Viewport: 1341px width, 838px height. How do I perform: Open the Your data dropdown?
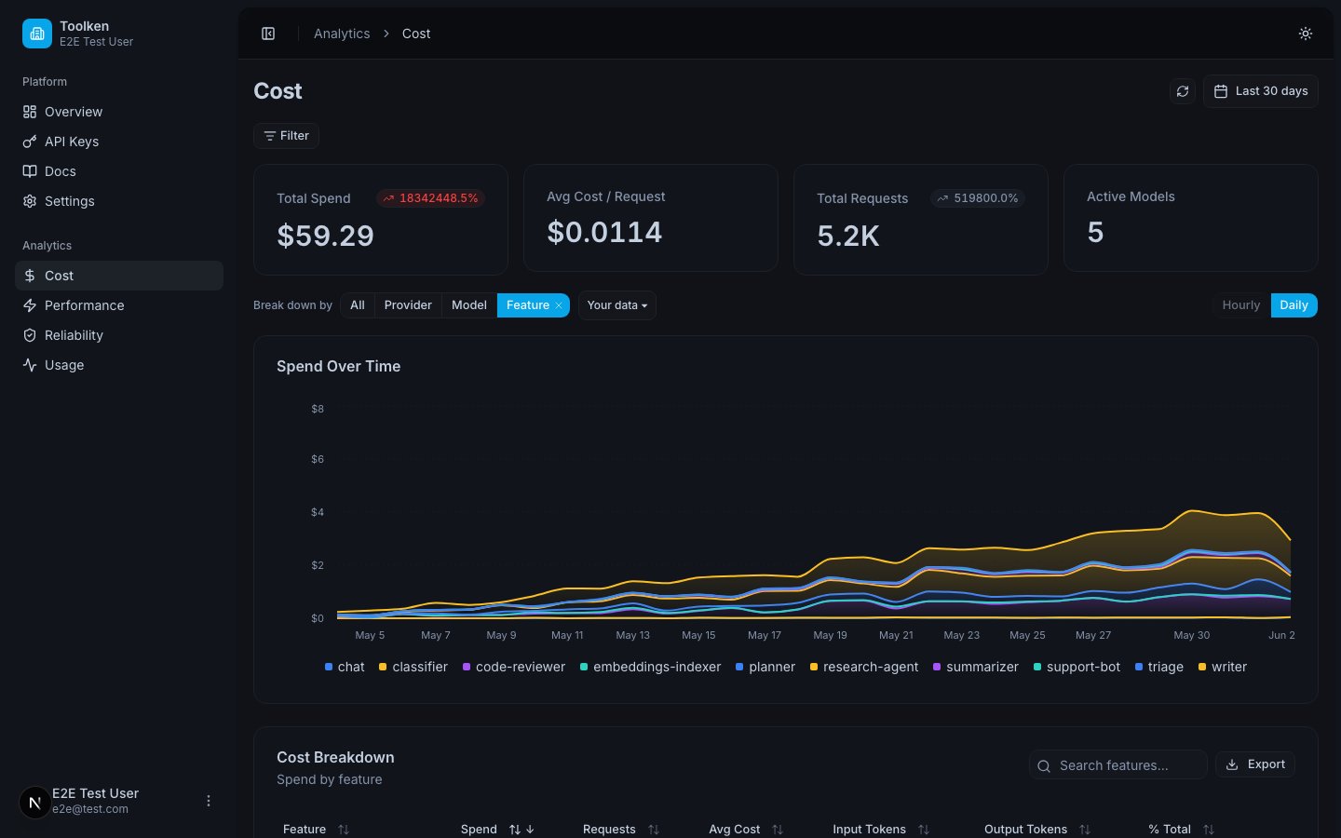click(617, 305)
